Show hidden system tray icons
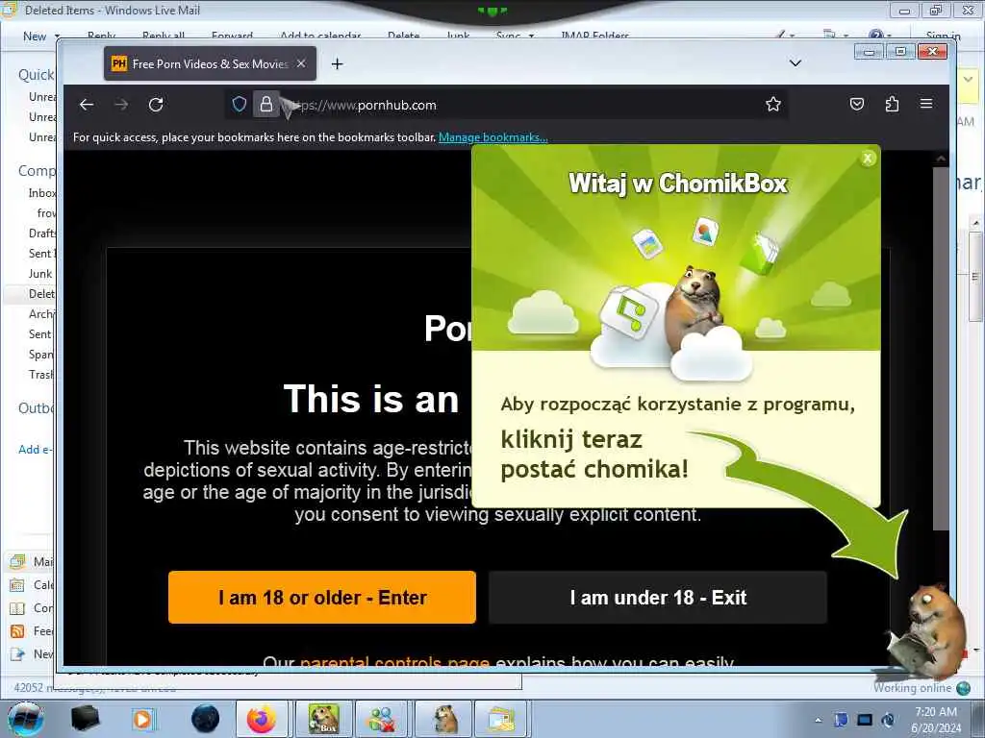 [x=818, y=721]
